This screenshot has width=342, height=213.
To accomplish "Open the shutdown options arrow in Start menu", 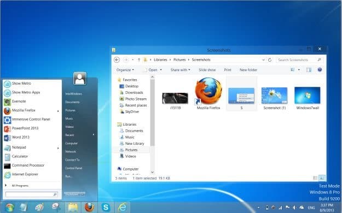I will (x=83, y=194).
